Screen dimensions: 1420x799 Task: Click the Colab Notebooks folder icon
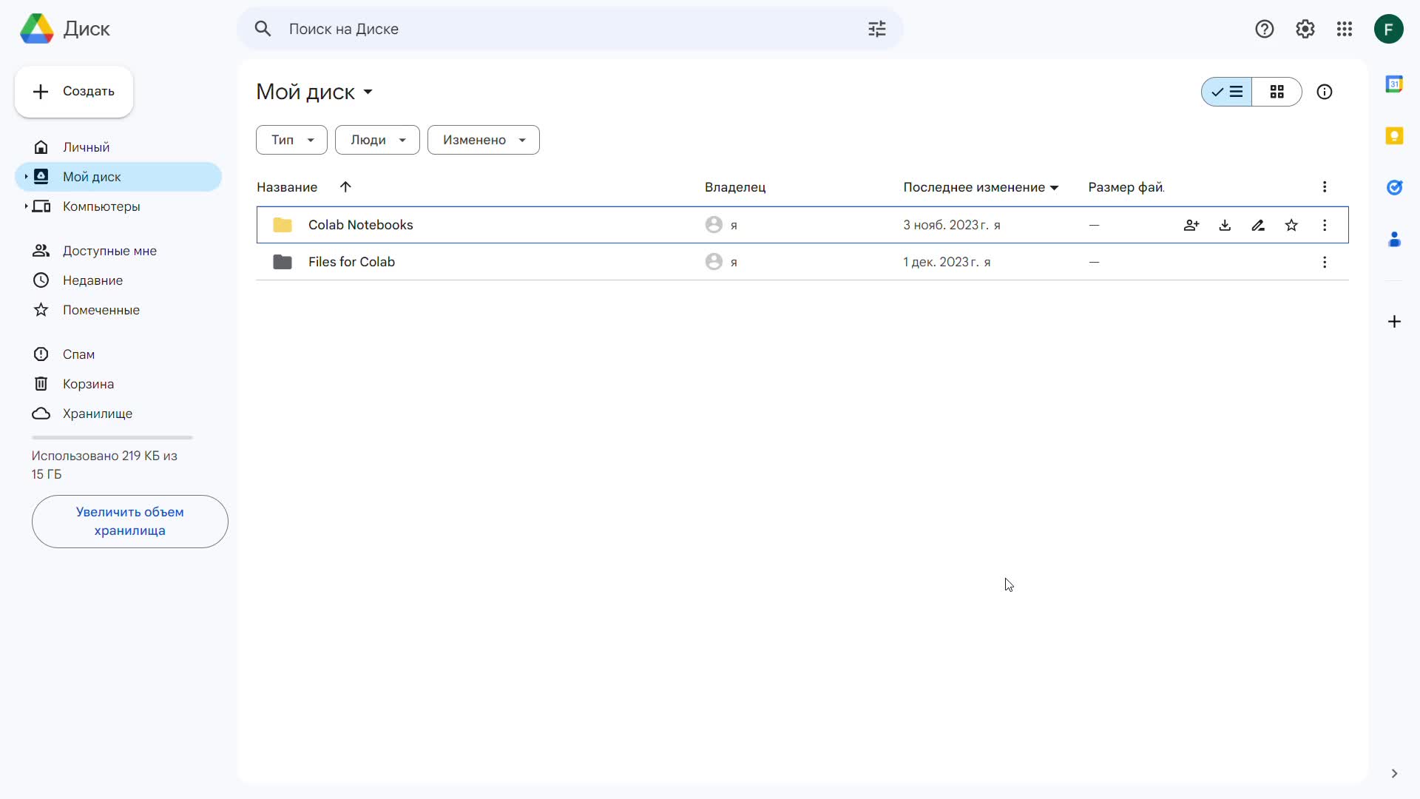[283, 225]
